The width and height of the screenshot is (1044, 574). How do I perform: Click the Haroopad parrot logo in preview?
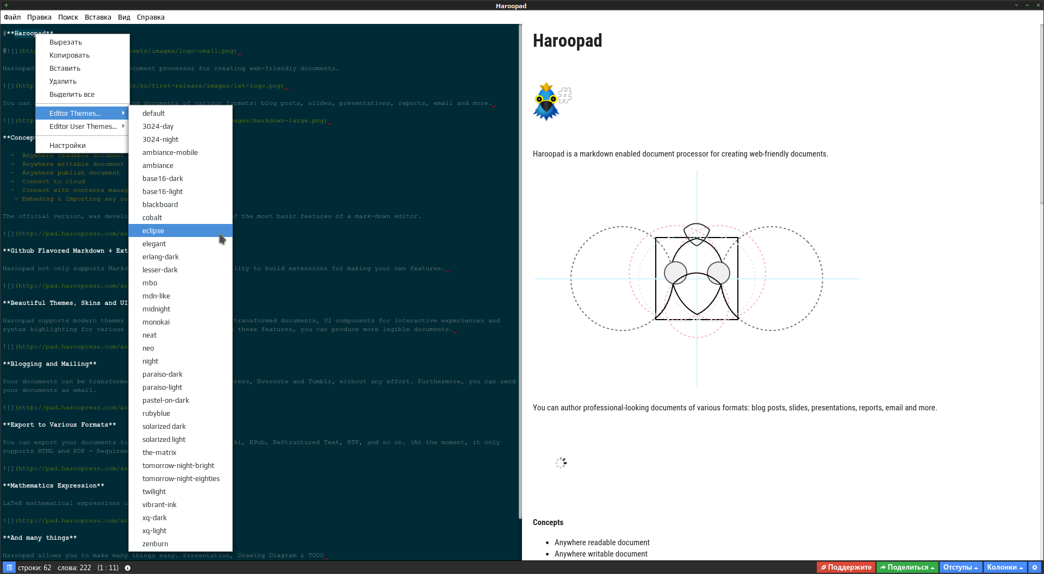tap(546, 102)
